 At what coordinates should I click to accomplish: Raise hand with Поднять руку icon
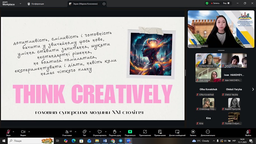point(115,132)
